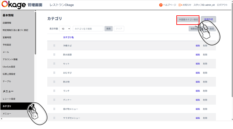The width and height of the screenshot is (233, 129).
Task: Open the 表示件数 dropdown showing 10
Action: [x=65, y=29]
